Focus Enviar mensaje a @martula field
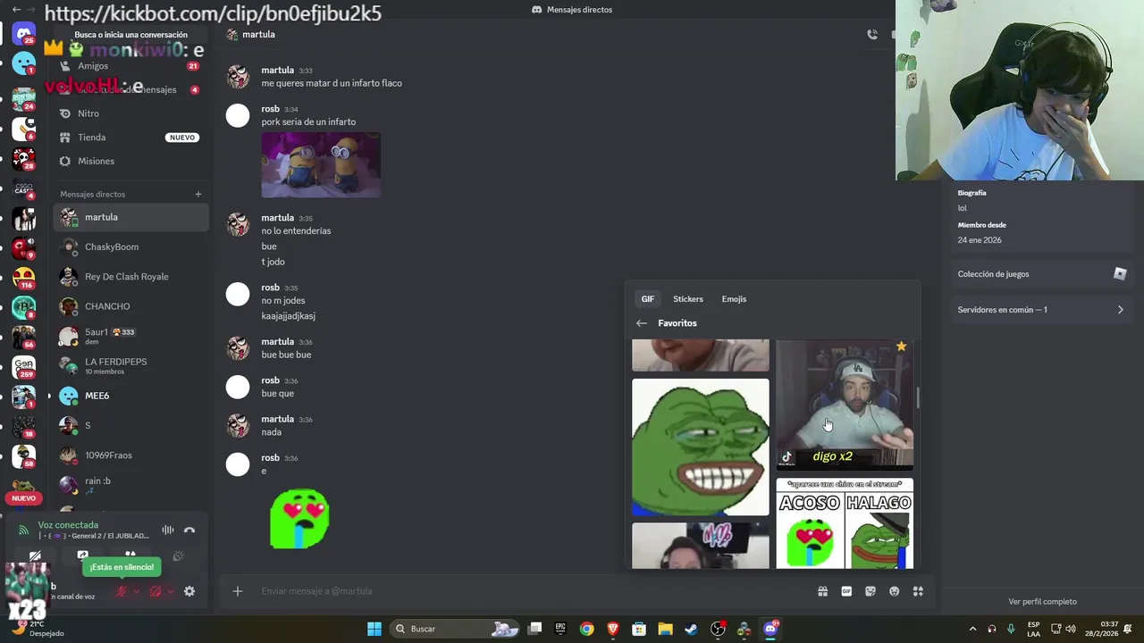Screen dimensions: 1144x643 [x=527, y=591]
